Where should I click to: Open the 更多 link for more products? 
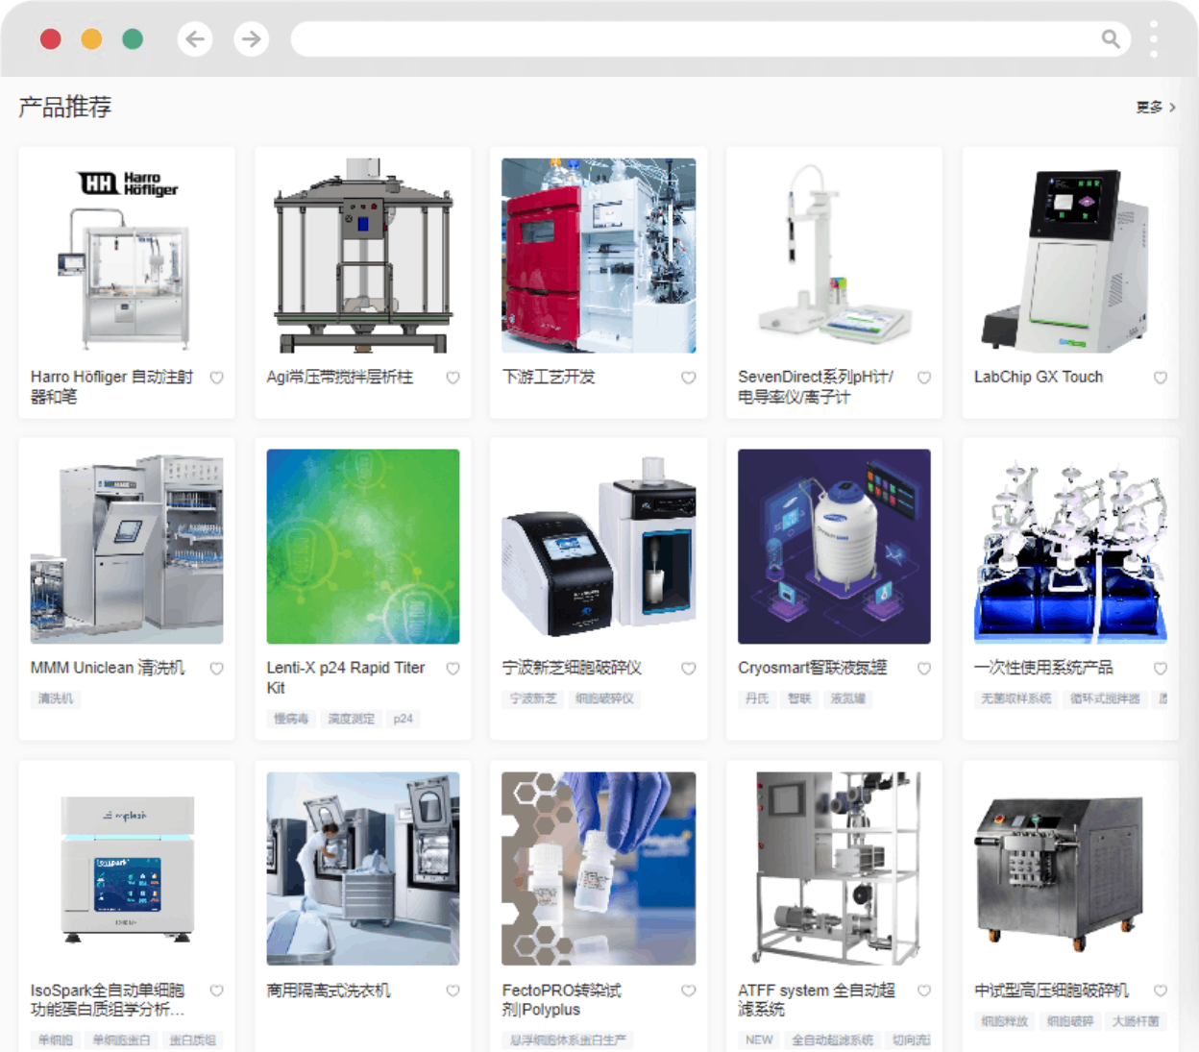[1156, 108]
